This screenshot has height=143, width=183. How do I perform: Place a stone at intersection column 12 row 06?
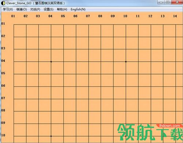coord(151,86)
